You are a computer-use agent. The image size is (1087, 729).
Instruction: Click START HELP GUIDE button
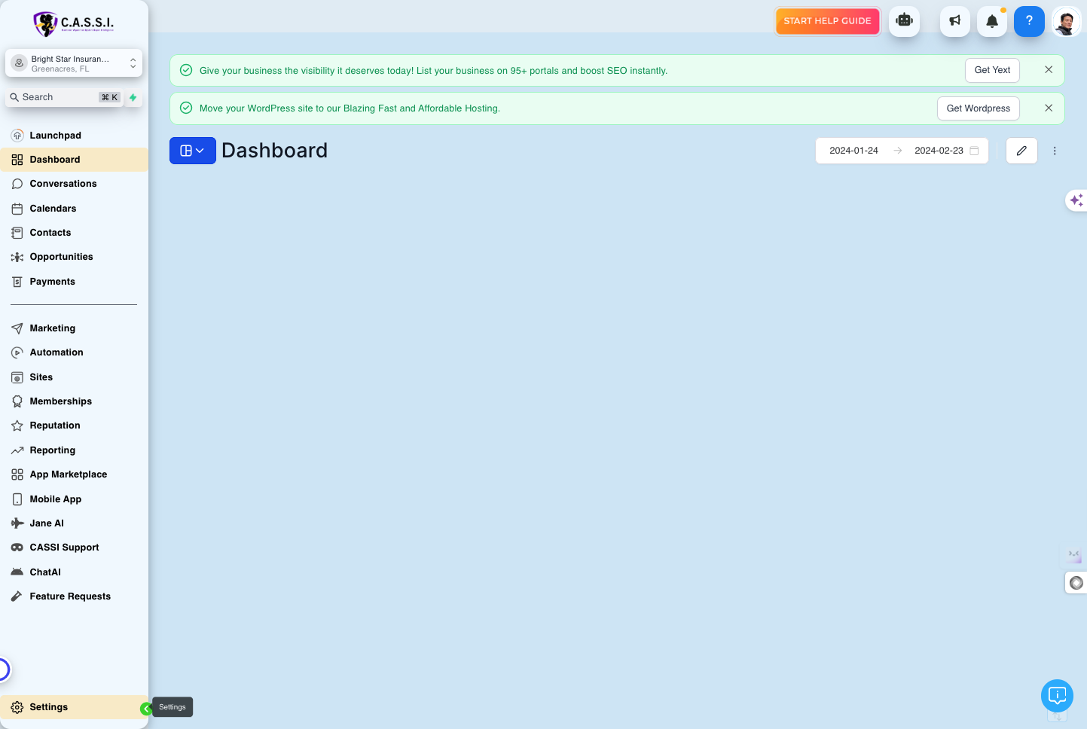(827, 21)
